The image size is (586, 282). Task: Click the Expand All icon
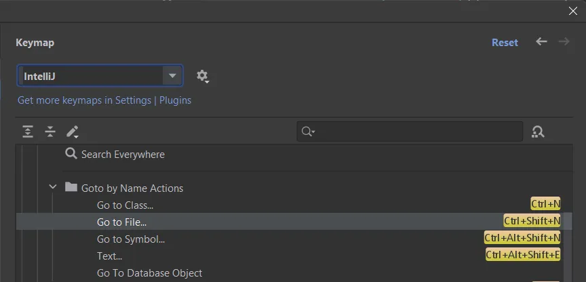(x=28, y=132)
